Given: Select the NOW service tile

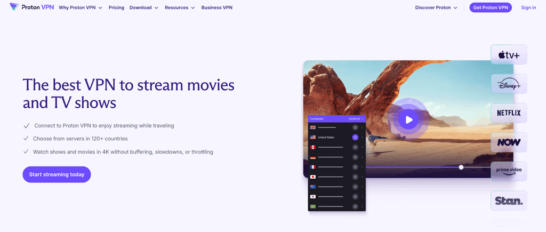Looking at the screenshot, I should point(509,142).
